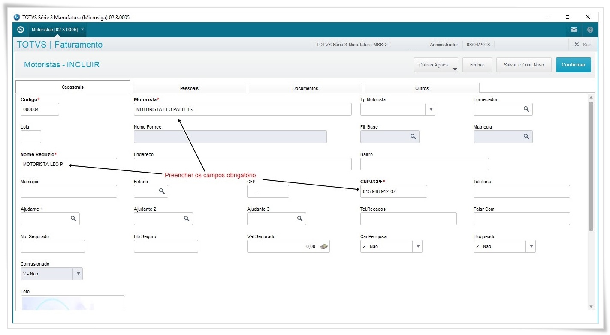Click the Fechar button
The height and width of the screenshot is (335, 610).
[x=477, y=65]
